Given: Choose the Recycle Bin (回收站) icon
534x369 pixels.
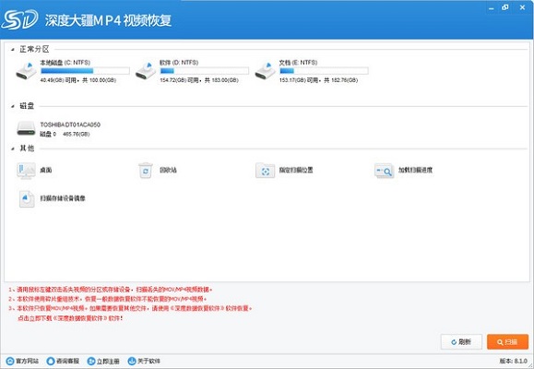Looking at the screenshot, I should [146, 170].
